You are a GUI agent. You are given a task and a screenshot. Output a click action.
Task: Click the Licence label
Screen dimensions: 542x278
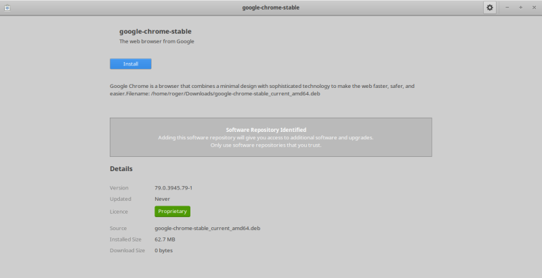point(119,212)
